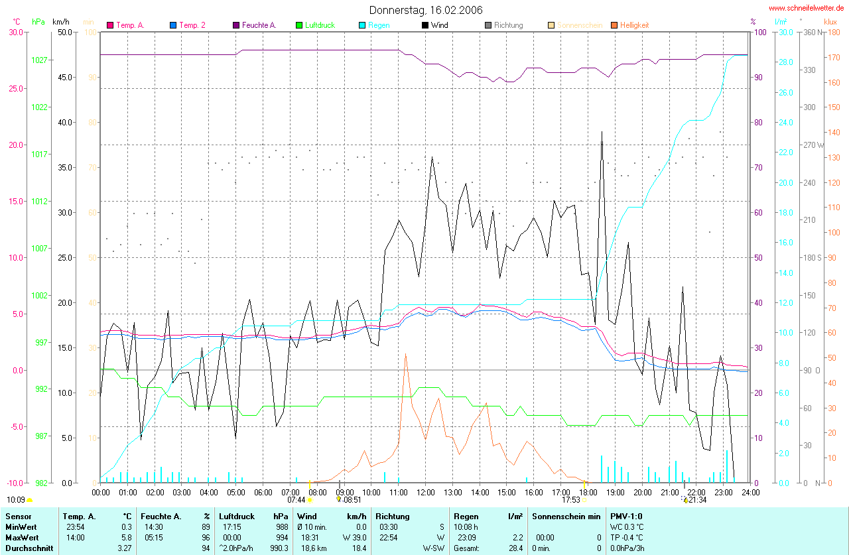Click the klux axis unit label

tap(830, 22)
